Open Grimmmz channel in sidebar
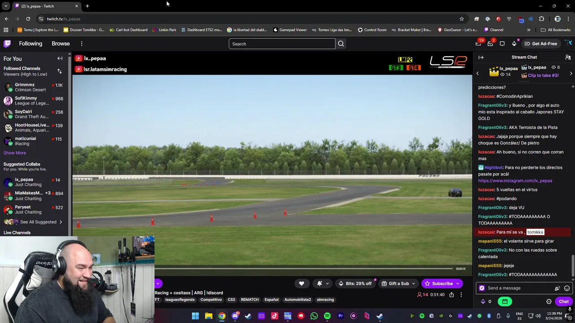This screenshot has width=575, height=323. tap(34, 87)
